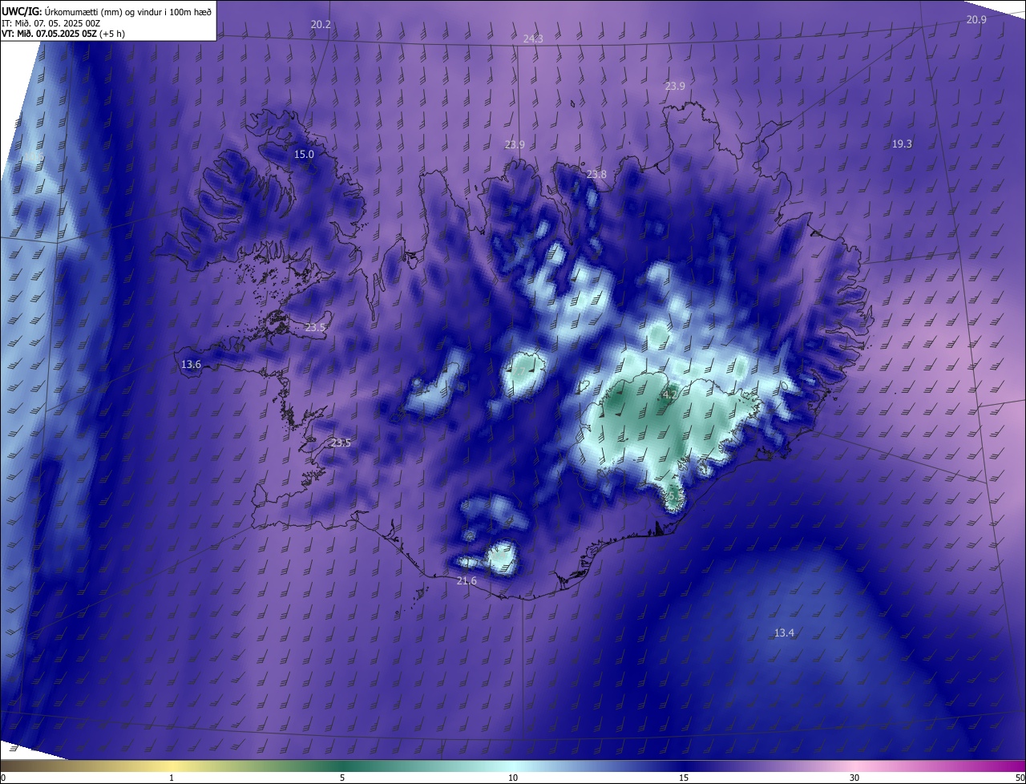The height and width of the screenshot is (784, 1026).
Task: Click the "10" tick label on the color scale
Action: (x=513, y=778)
